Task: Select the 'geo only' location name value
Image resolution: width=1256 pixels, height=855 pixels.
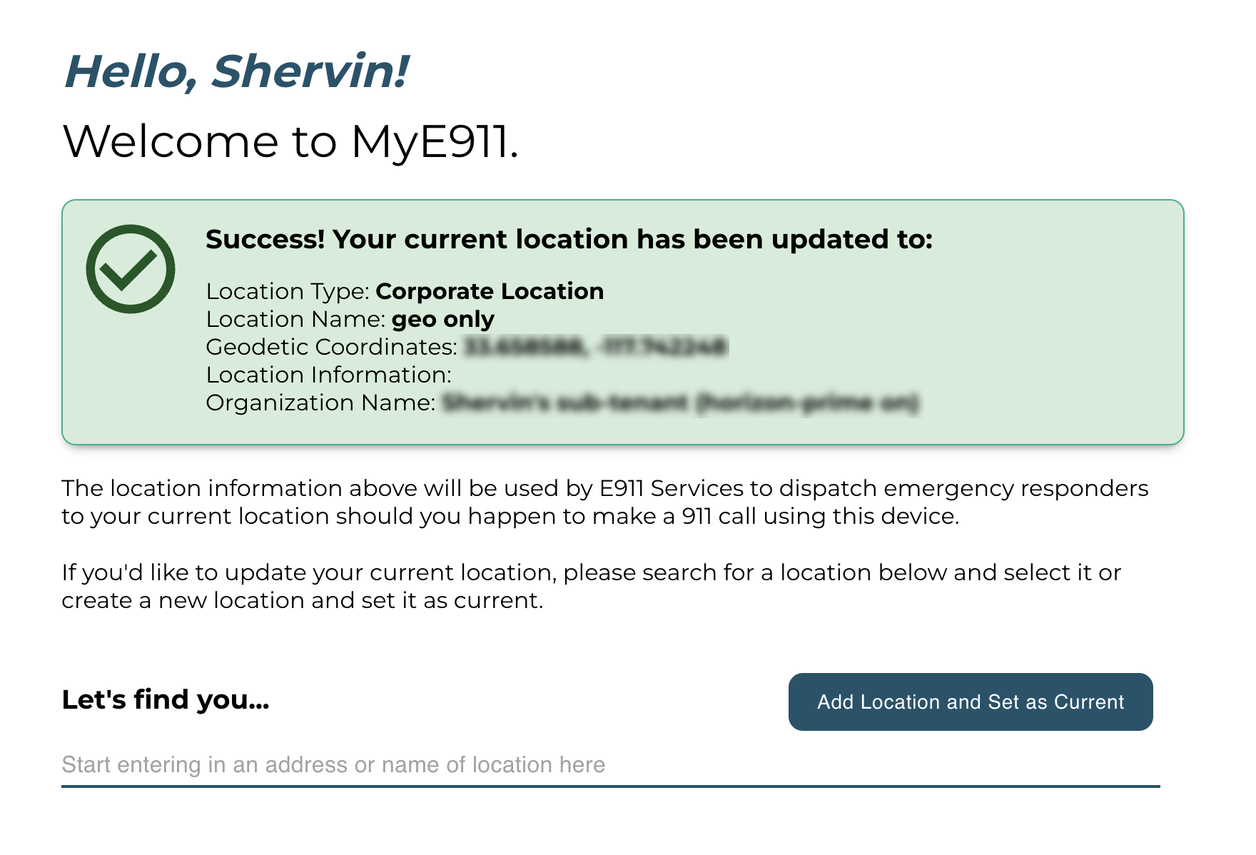Action: tap(443, 319)
